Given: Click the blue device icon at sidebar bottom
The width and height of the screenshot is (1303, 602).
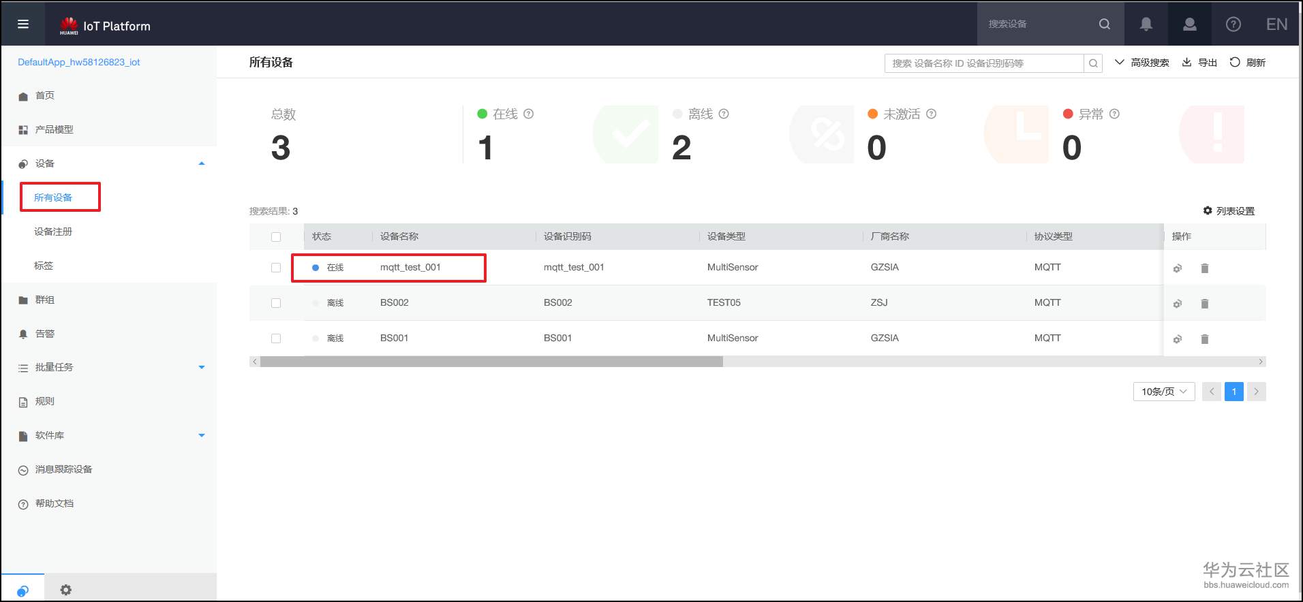Looking at the screenshot, I should [22, 590].
